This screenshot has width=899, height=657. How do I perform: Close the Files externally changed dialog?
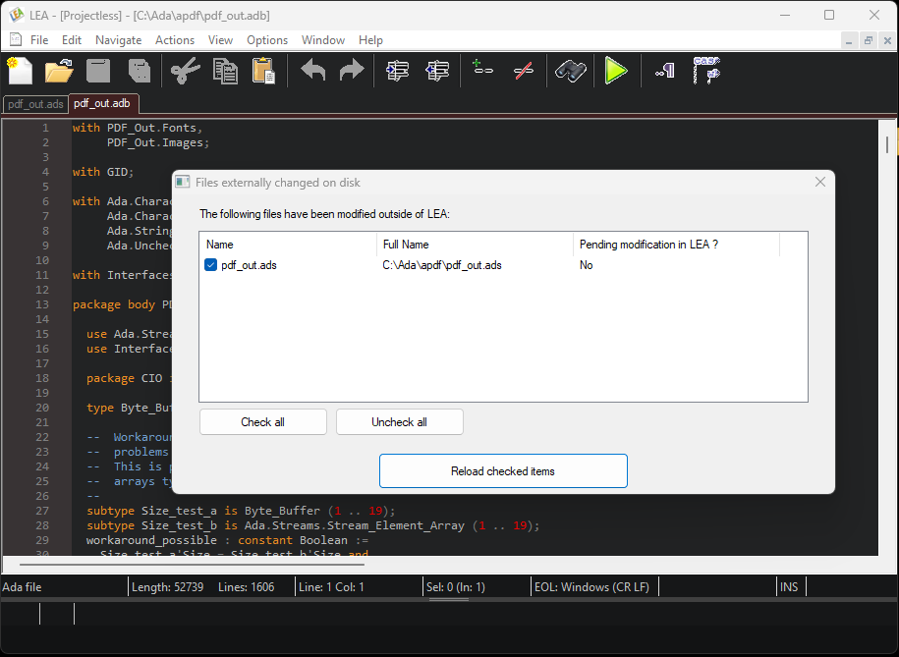coord(820,182)
